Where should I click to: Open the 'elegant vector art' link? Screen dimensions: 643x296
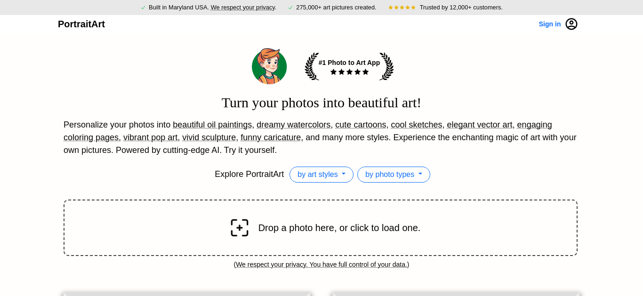(x=480, y=125)
